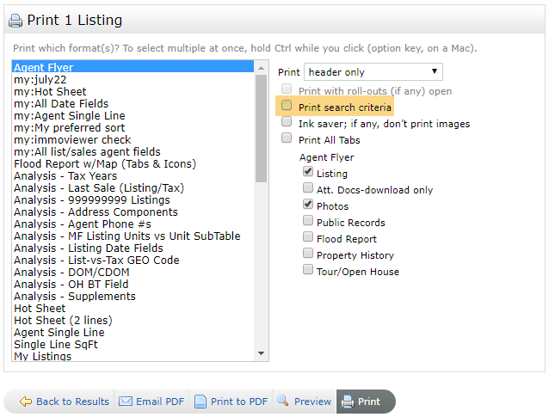This screenshot has width=549, height=417.
Task: Uncheck the Photos checkbox
Action: (308, 205)
